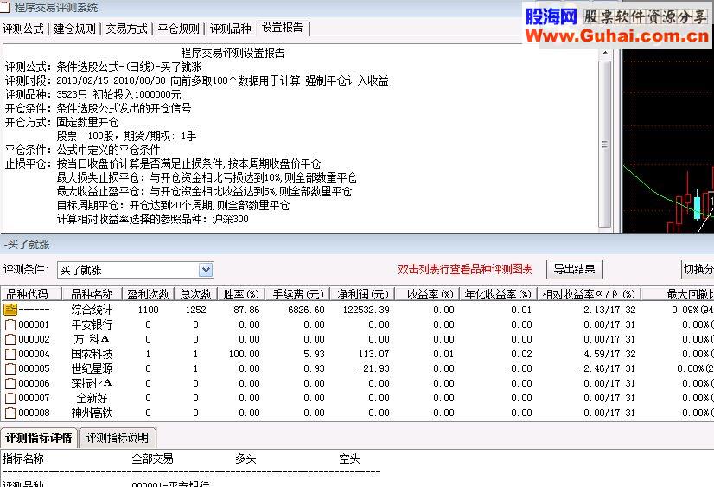714x487 pixels.
Task: Select the 全新好 row
Action: [x=357, y=398]
